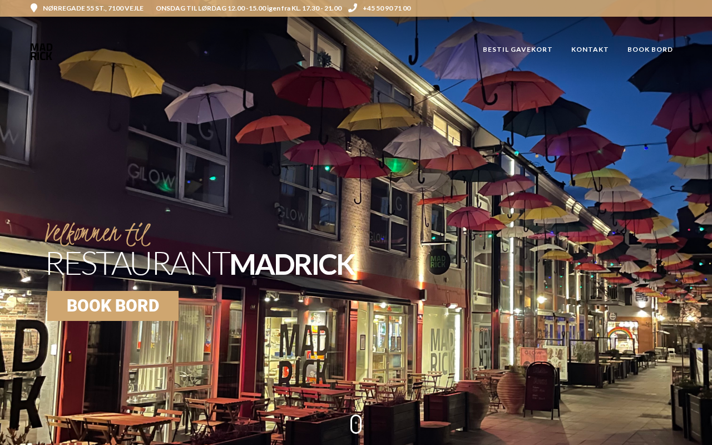Click the scroll-down mouse indicator icon
Viewport: 712px width, 445px height.
[356, 424]
